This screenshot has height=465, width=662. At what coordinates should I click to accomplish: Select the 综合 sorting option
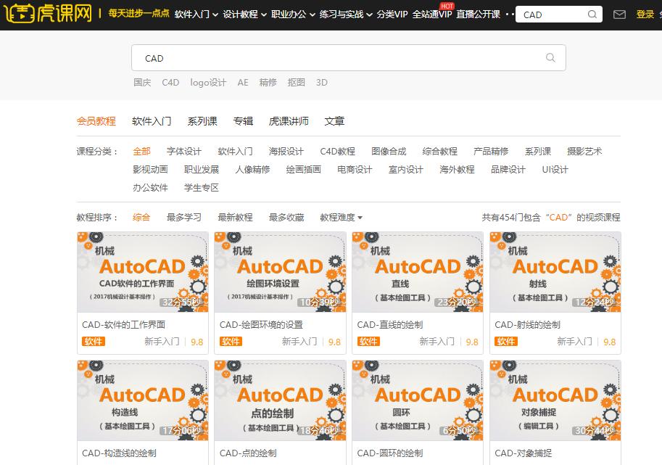point(141,217)
